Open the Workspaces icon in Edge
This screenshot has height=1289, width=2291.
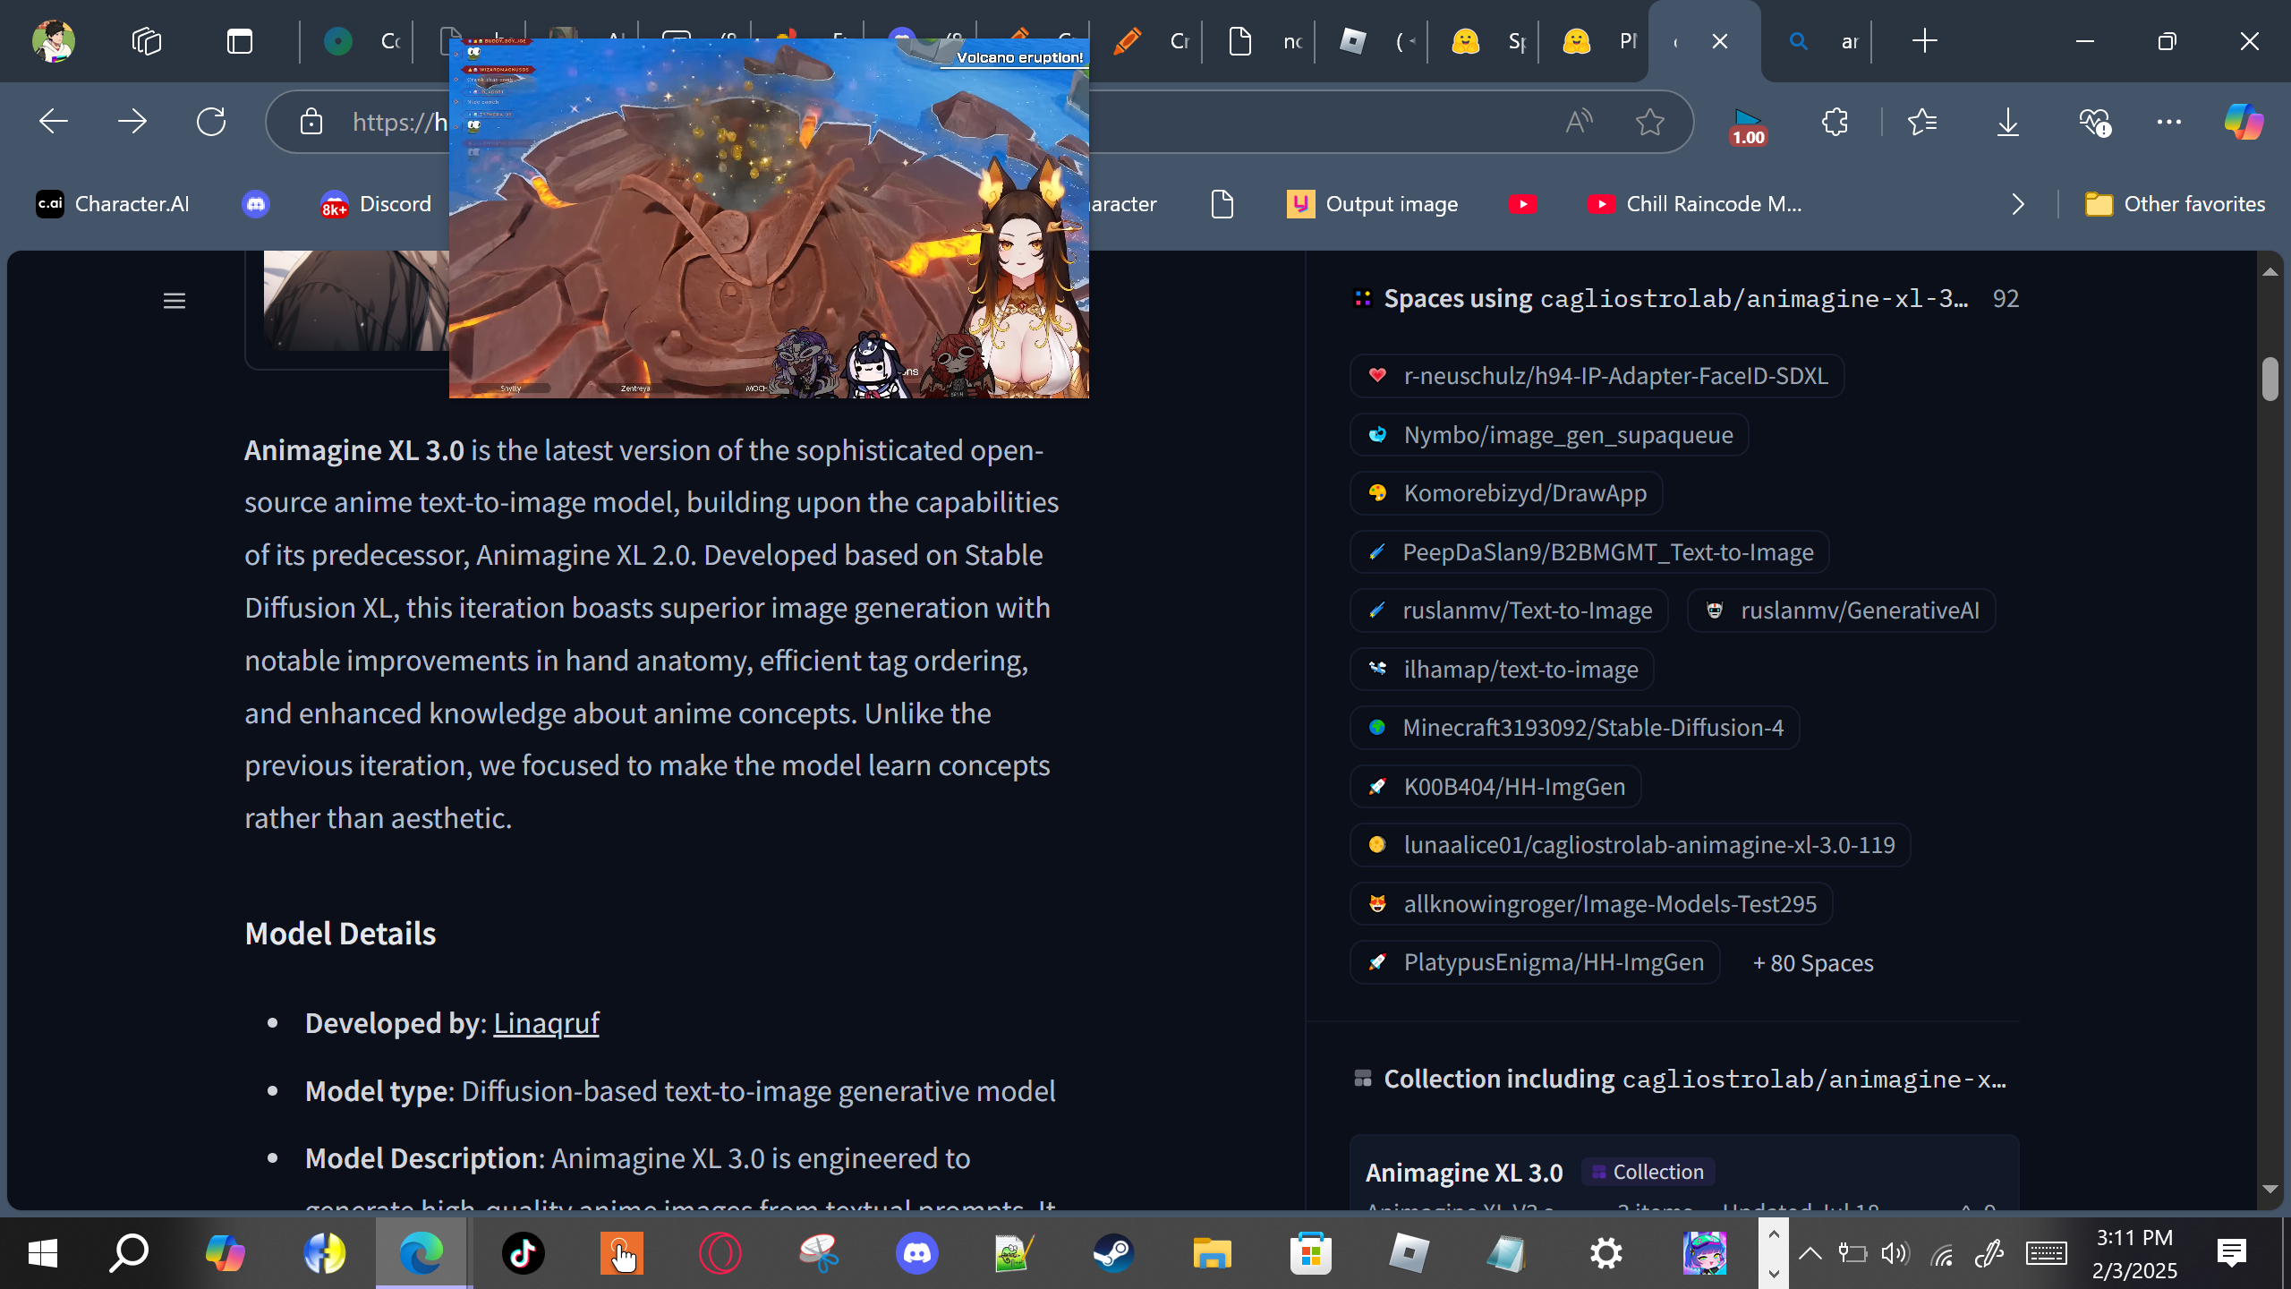pyautogui.click(x=147, y=41)
